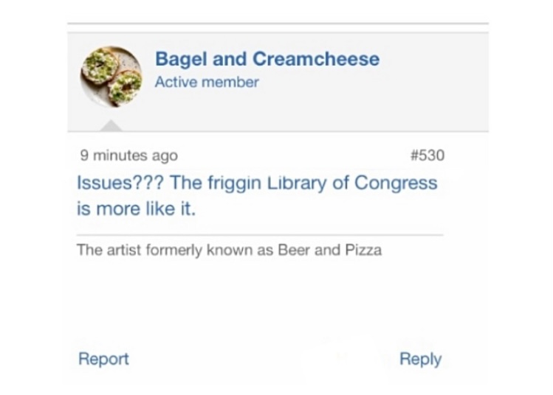Open the bagel avatar profile picture
Viewport: 553px width, 395px height.
[x=111, y=77]
